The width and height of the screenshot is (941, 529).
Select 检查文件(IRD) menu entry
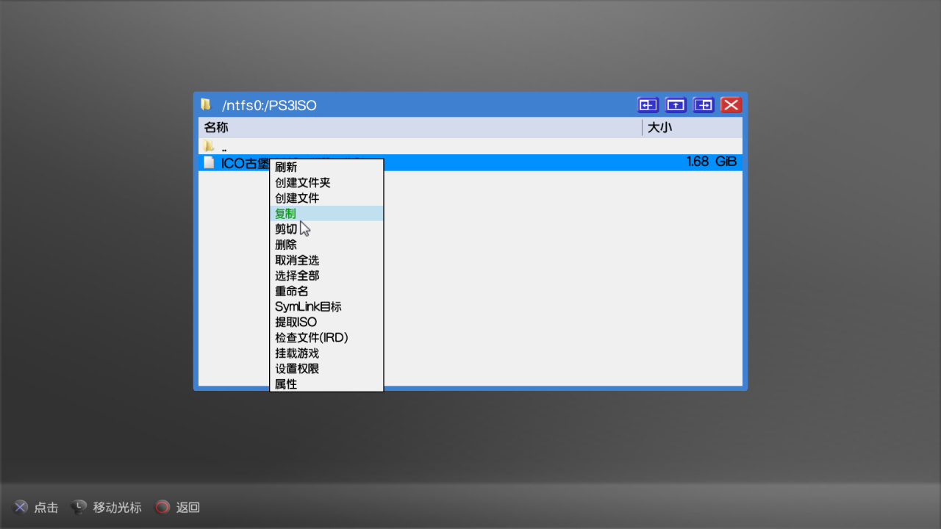click(326, 337)
